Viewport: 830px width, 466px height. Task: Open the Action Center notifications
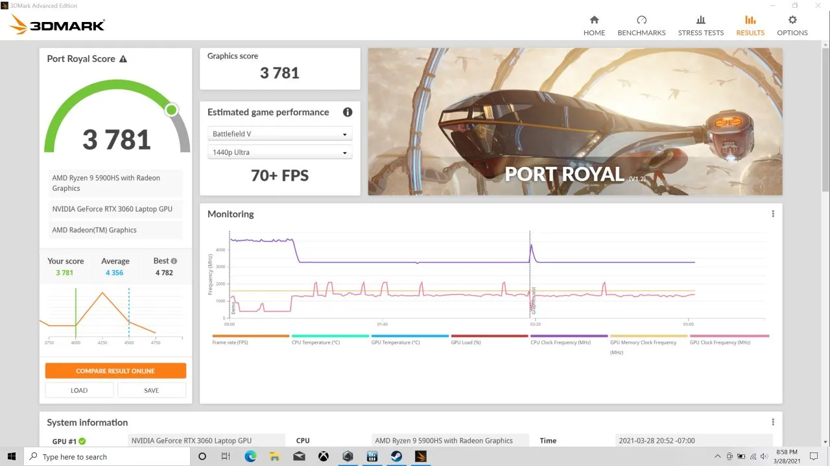tap(812, 456)
